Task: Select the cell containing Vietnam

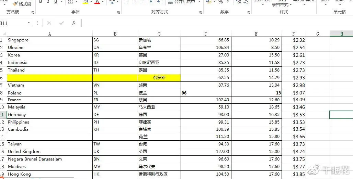Action: coord(50,85)
